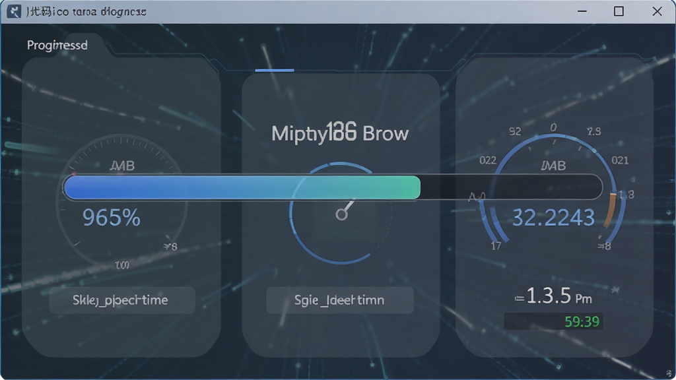The height and width of the screenshot is (380, 676).
Task: Click the app icon in the title bar
Action: tap(14, 12)
